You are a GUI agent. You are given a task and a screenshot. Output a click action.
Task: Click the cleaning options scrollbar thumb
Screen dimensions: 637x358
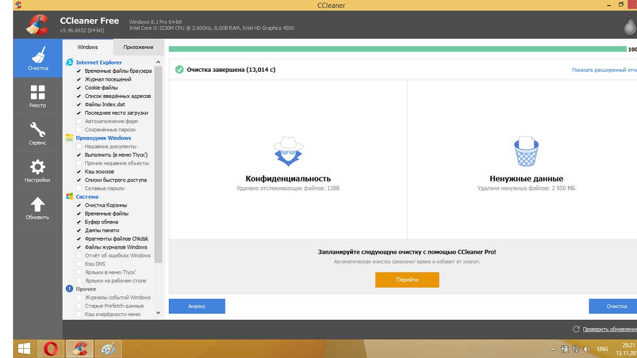[158, 165]
